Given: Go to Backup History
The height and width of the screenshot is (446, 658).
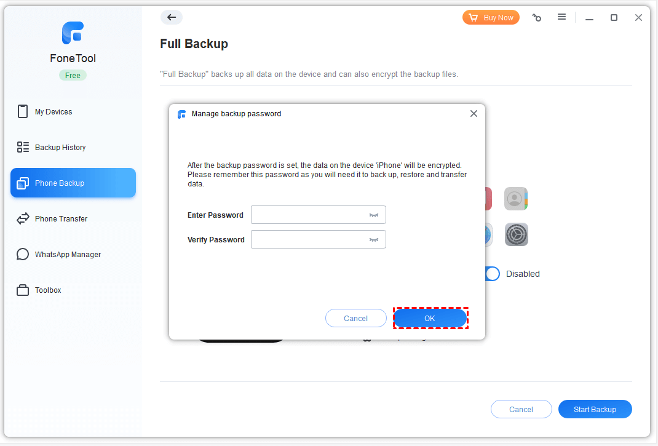Looking at the screenshot, I should click(x=60, y=148).
